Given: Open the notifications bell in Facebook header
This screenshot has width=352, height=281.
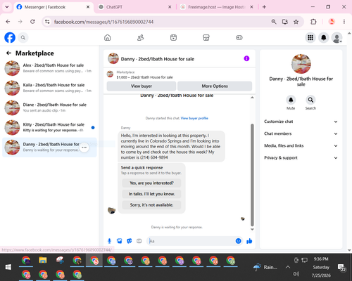Looking at the screenshot, I should pos(324,37).
